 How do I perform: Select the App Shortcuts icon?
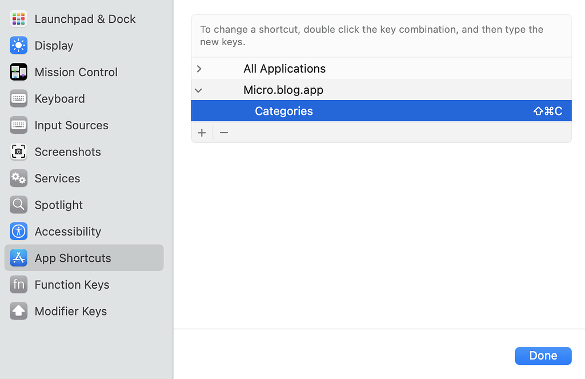coord(18,258)
